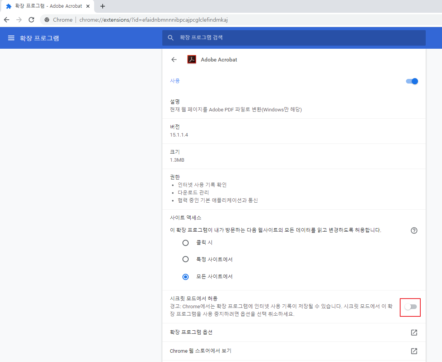The height and width of the screenshot is (362, 442).
Task: Open the '확장 프로그램 옵션' row
Action: click(294, 333)
